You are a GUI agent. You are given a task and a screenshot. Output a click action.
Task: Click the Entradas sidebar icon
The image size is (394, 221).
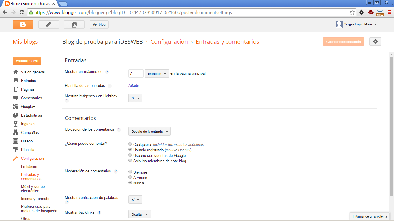tap(16, 81)
